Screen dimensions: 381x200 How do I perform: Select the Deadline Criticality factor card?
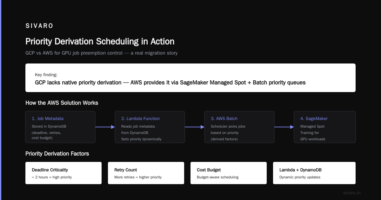(x=63, y=173)
